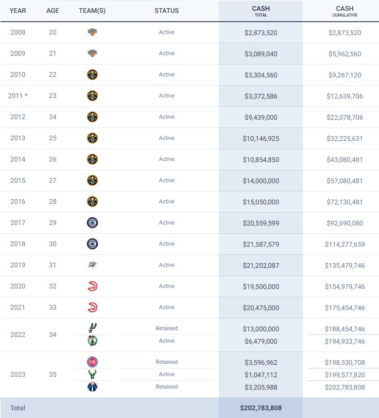Click the Clippers logo in the 2017 row
This screenshot has height=418, width=379.
pyautogui.click(x=93, y=223)
